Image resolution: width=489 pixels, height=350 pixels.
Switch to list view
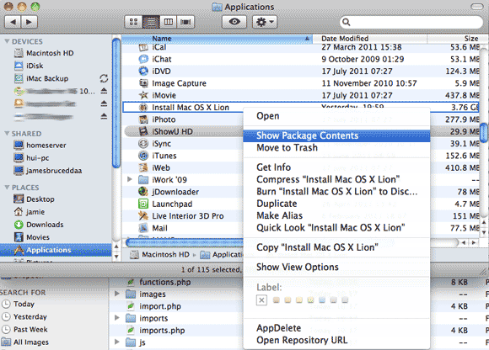click(151, 22)
